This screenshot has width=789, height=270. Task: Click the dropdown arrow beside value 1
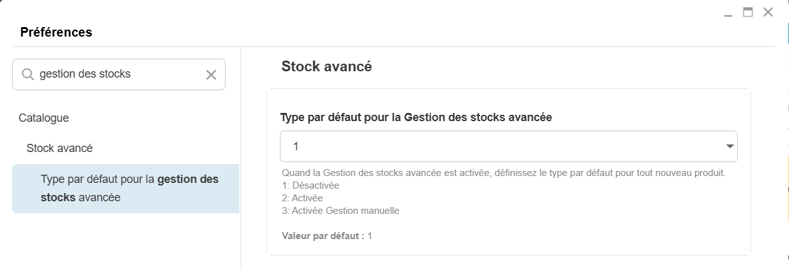pyautogui.click(x=730, y=146)
